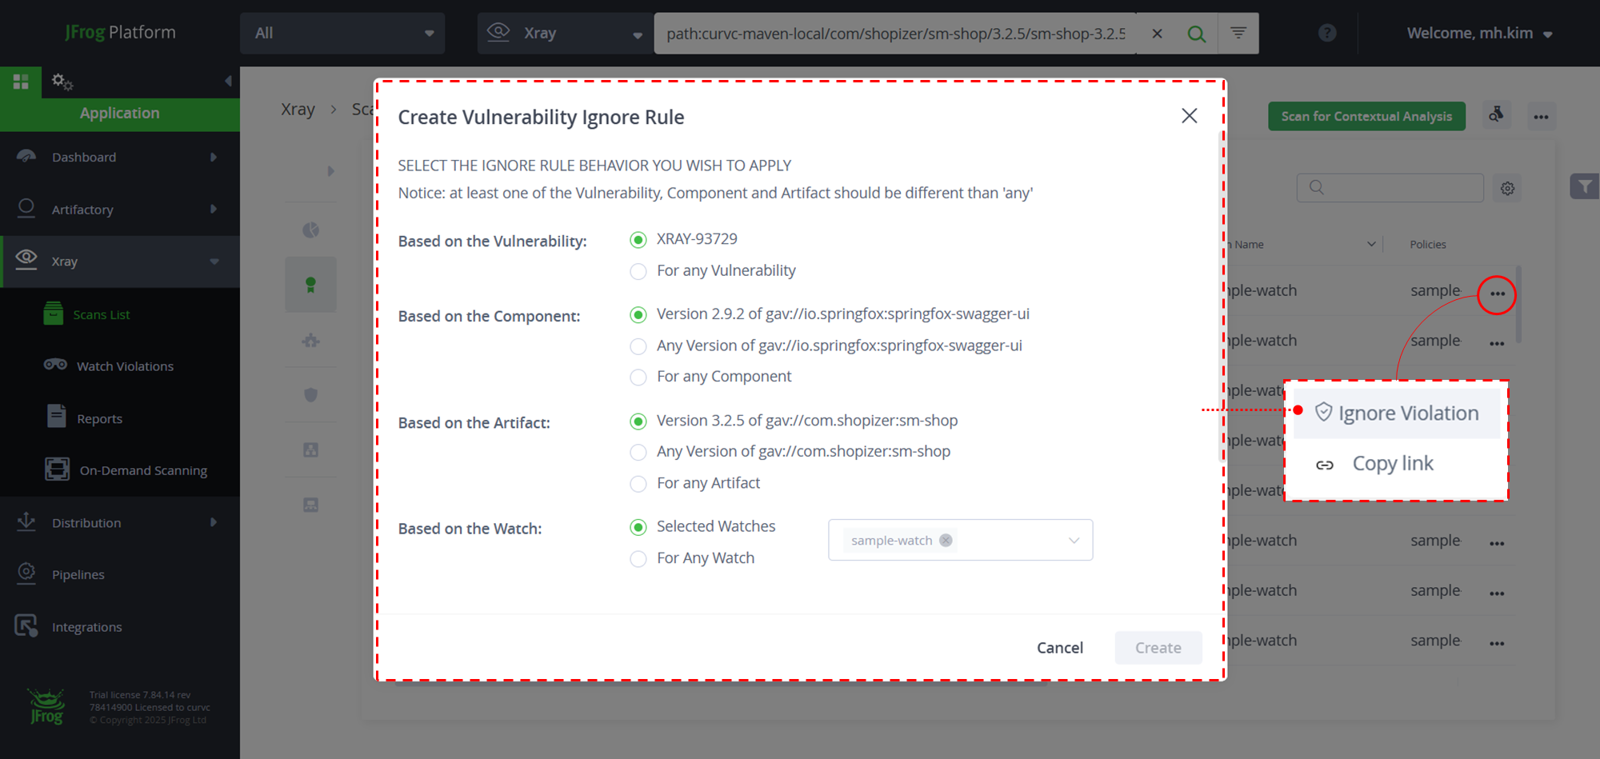This screenshot has height=759, width=1600.
Task: Select Any Version of sm-shop option
Action: tap(638, 452)
